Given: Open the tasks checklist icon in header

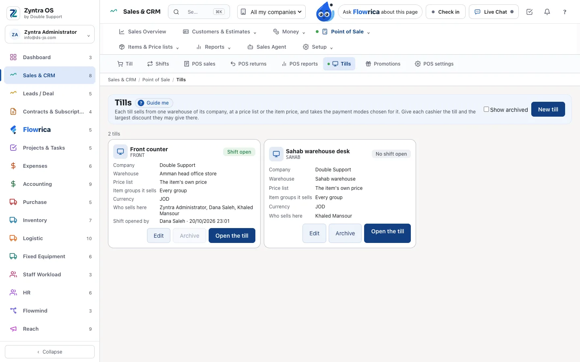Looking at the screenshot, I should point(530,12).
